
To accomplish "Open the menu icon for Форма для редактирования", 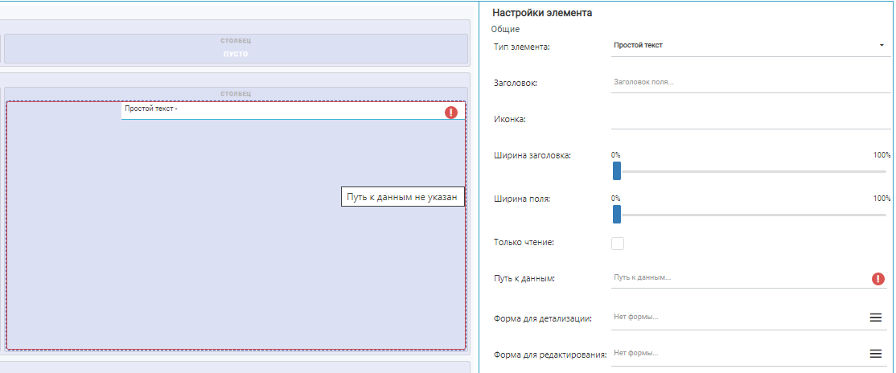I will [876, 353].
